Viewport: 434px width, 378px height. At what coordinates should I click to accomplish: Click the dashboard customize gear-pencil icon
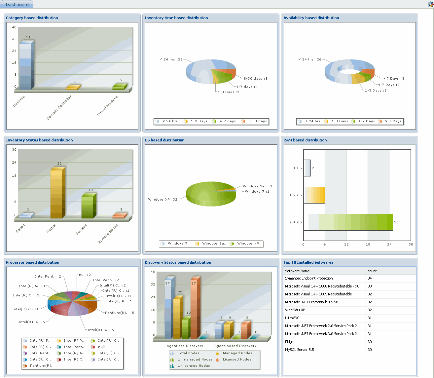[430, 4]
